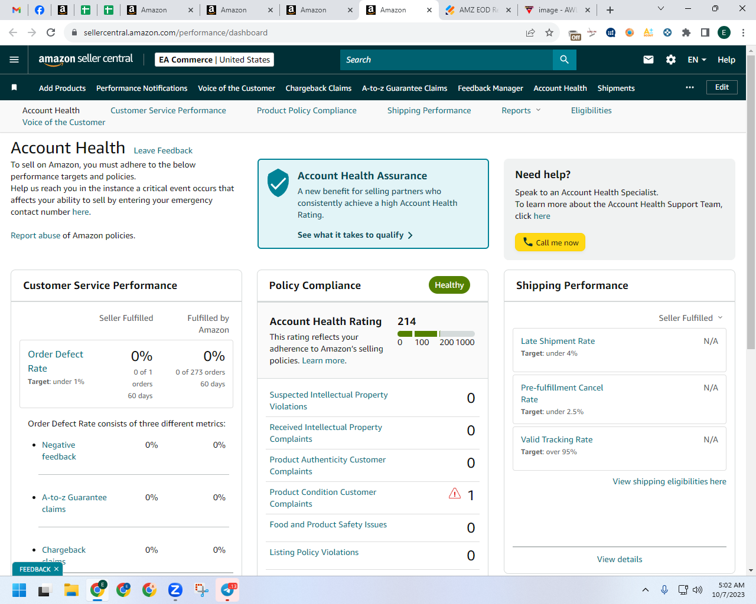Image resolution: width=756 pixels, height=604 pixels.
Task: Open the Windows Start menu
Action: point(19,590)
